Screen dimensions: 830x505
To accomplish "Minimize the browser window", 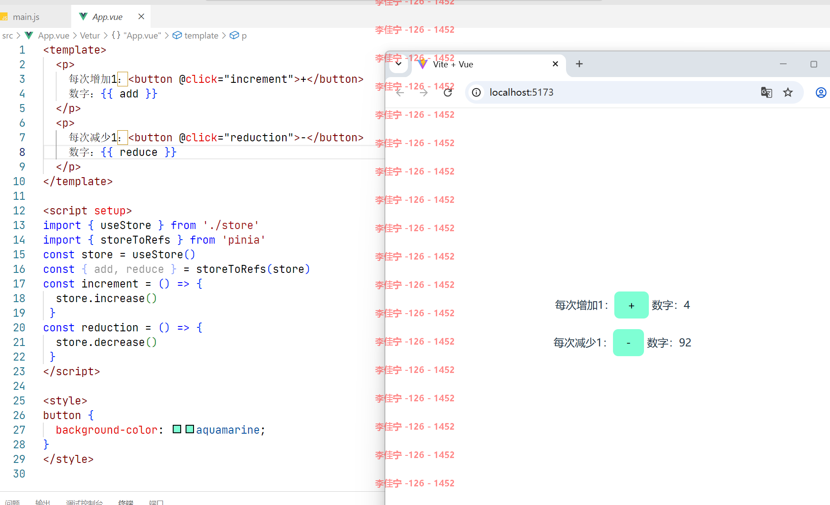I will (783, 64).
